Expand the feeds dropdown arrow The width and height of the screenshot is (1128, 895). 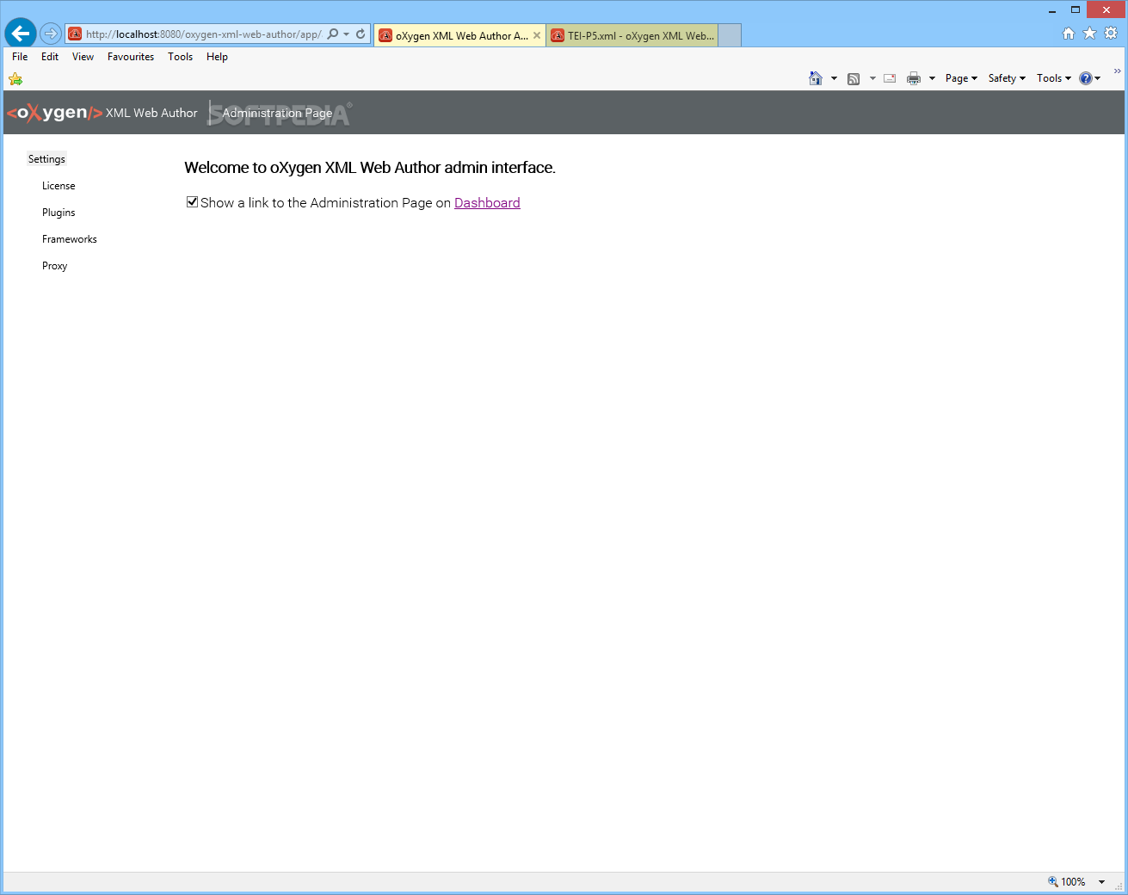coord(872,78)
